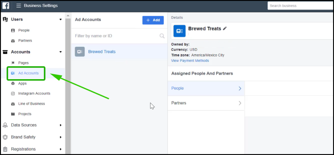Click the Facebook logo icon

tap(6, 6)
